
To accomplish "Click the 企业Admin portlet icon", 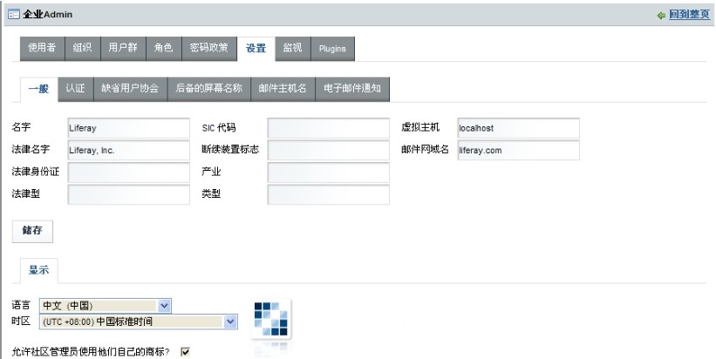I will pyautogui.click(x=14, y=14).
